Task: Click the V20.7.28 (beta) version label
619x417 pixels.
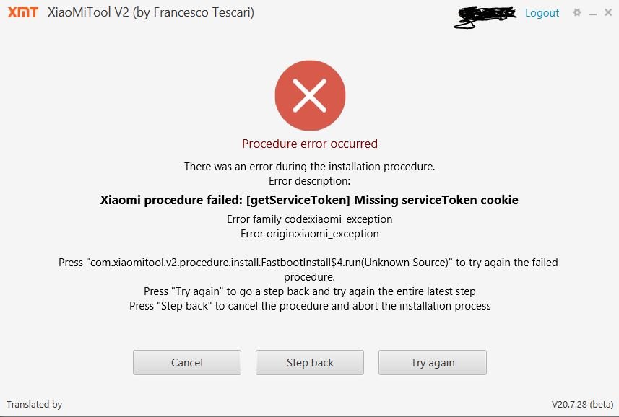Action: (x=582, y=405)
